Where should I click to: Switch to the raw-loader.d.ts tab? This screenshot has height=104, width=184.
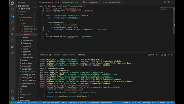[70, 2]
